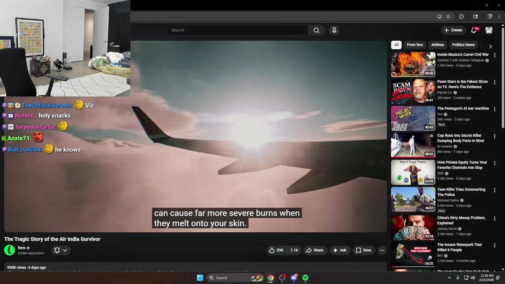Open YouTube notifications bell
This screenshot has width=505, height=284.
(474, 30)
